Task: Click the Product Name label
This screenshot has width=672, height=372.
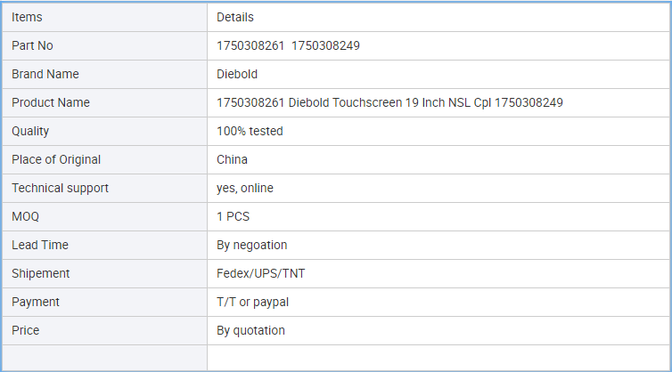Action: (51, 102)
